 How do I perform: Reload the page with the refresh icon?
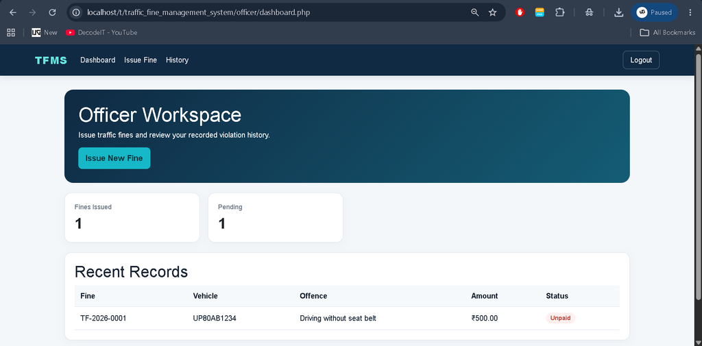[x=52, y=12]
